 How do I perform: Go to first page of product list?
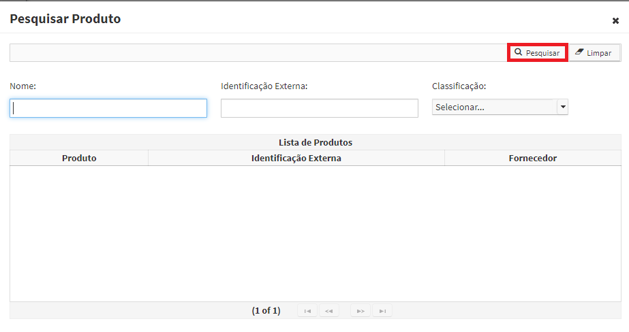coord(307,311)
